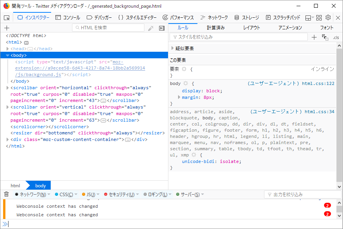Open the Debugger tab
This screenshot has width=343, height=229.
pyautogui.click(x=99, y=17)
